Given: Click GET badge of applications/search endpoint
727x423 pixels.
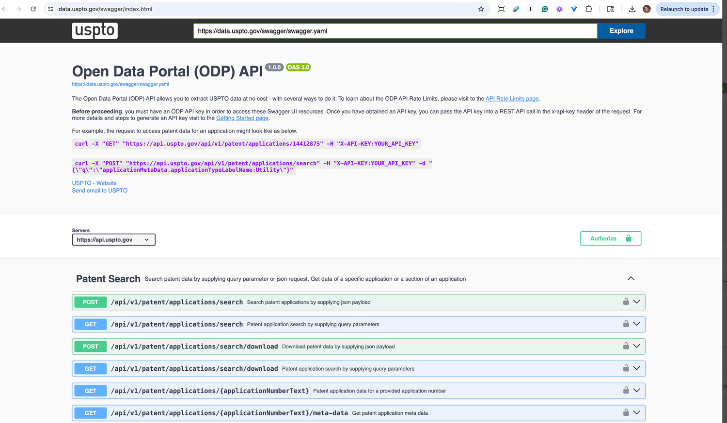Looking at the screenshot, I should click(x=91, y=324).
